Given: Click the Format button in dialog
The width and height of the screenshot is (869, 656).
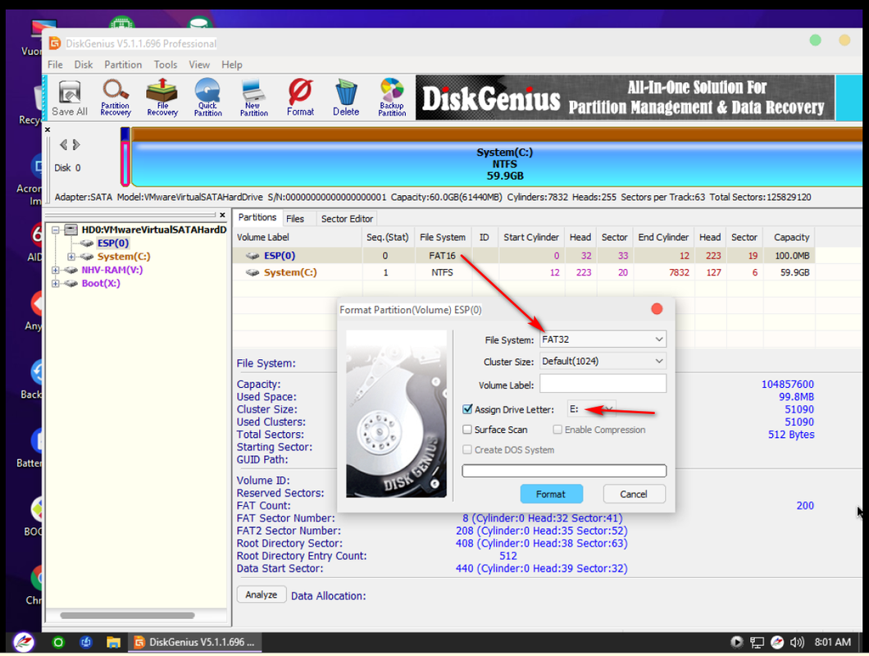Looking at the screenshot, I should tap(551, 494).
